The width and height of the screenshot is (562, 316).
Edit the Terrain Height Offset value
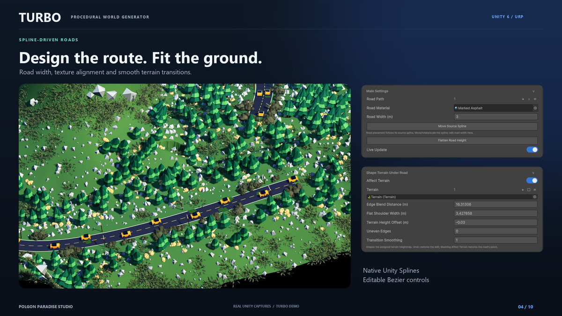point(496,222)
